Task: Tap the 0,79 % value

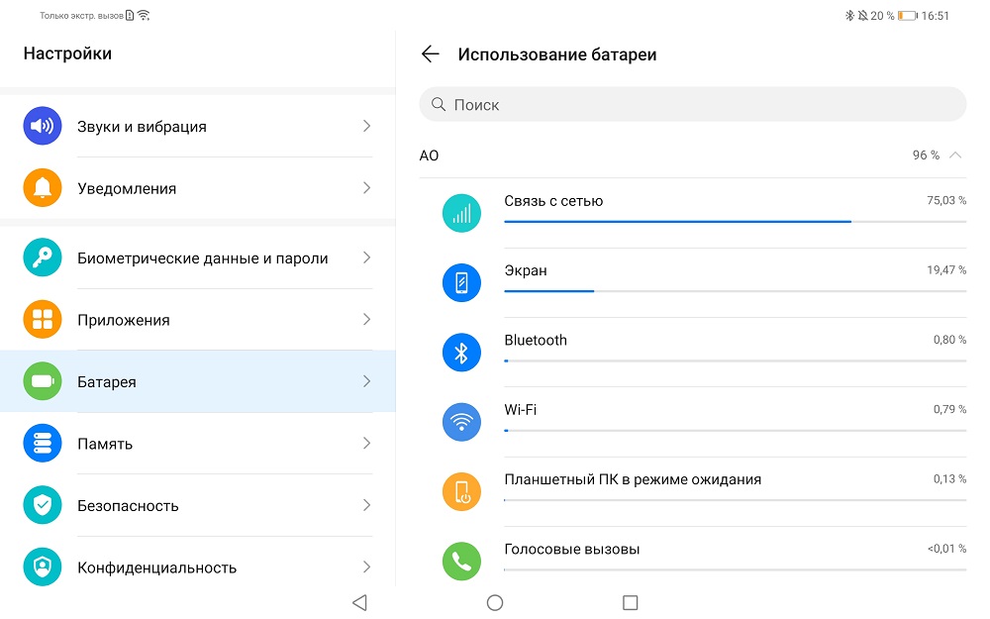Action: click(x=949, y=409)
